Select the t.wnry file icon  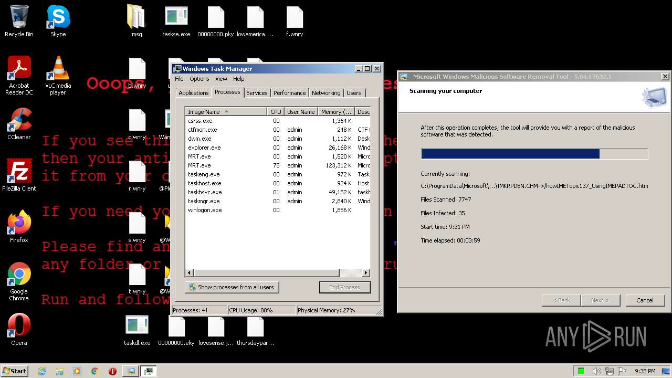click(137, 278)
